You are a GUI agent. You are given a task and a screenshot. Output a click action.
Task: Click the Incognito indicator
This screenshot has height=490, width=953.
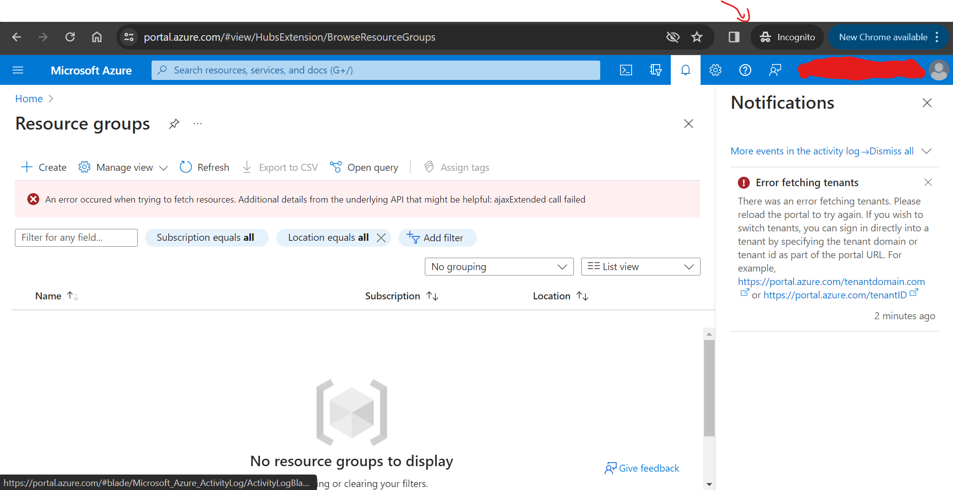click(787, 37)
